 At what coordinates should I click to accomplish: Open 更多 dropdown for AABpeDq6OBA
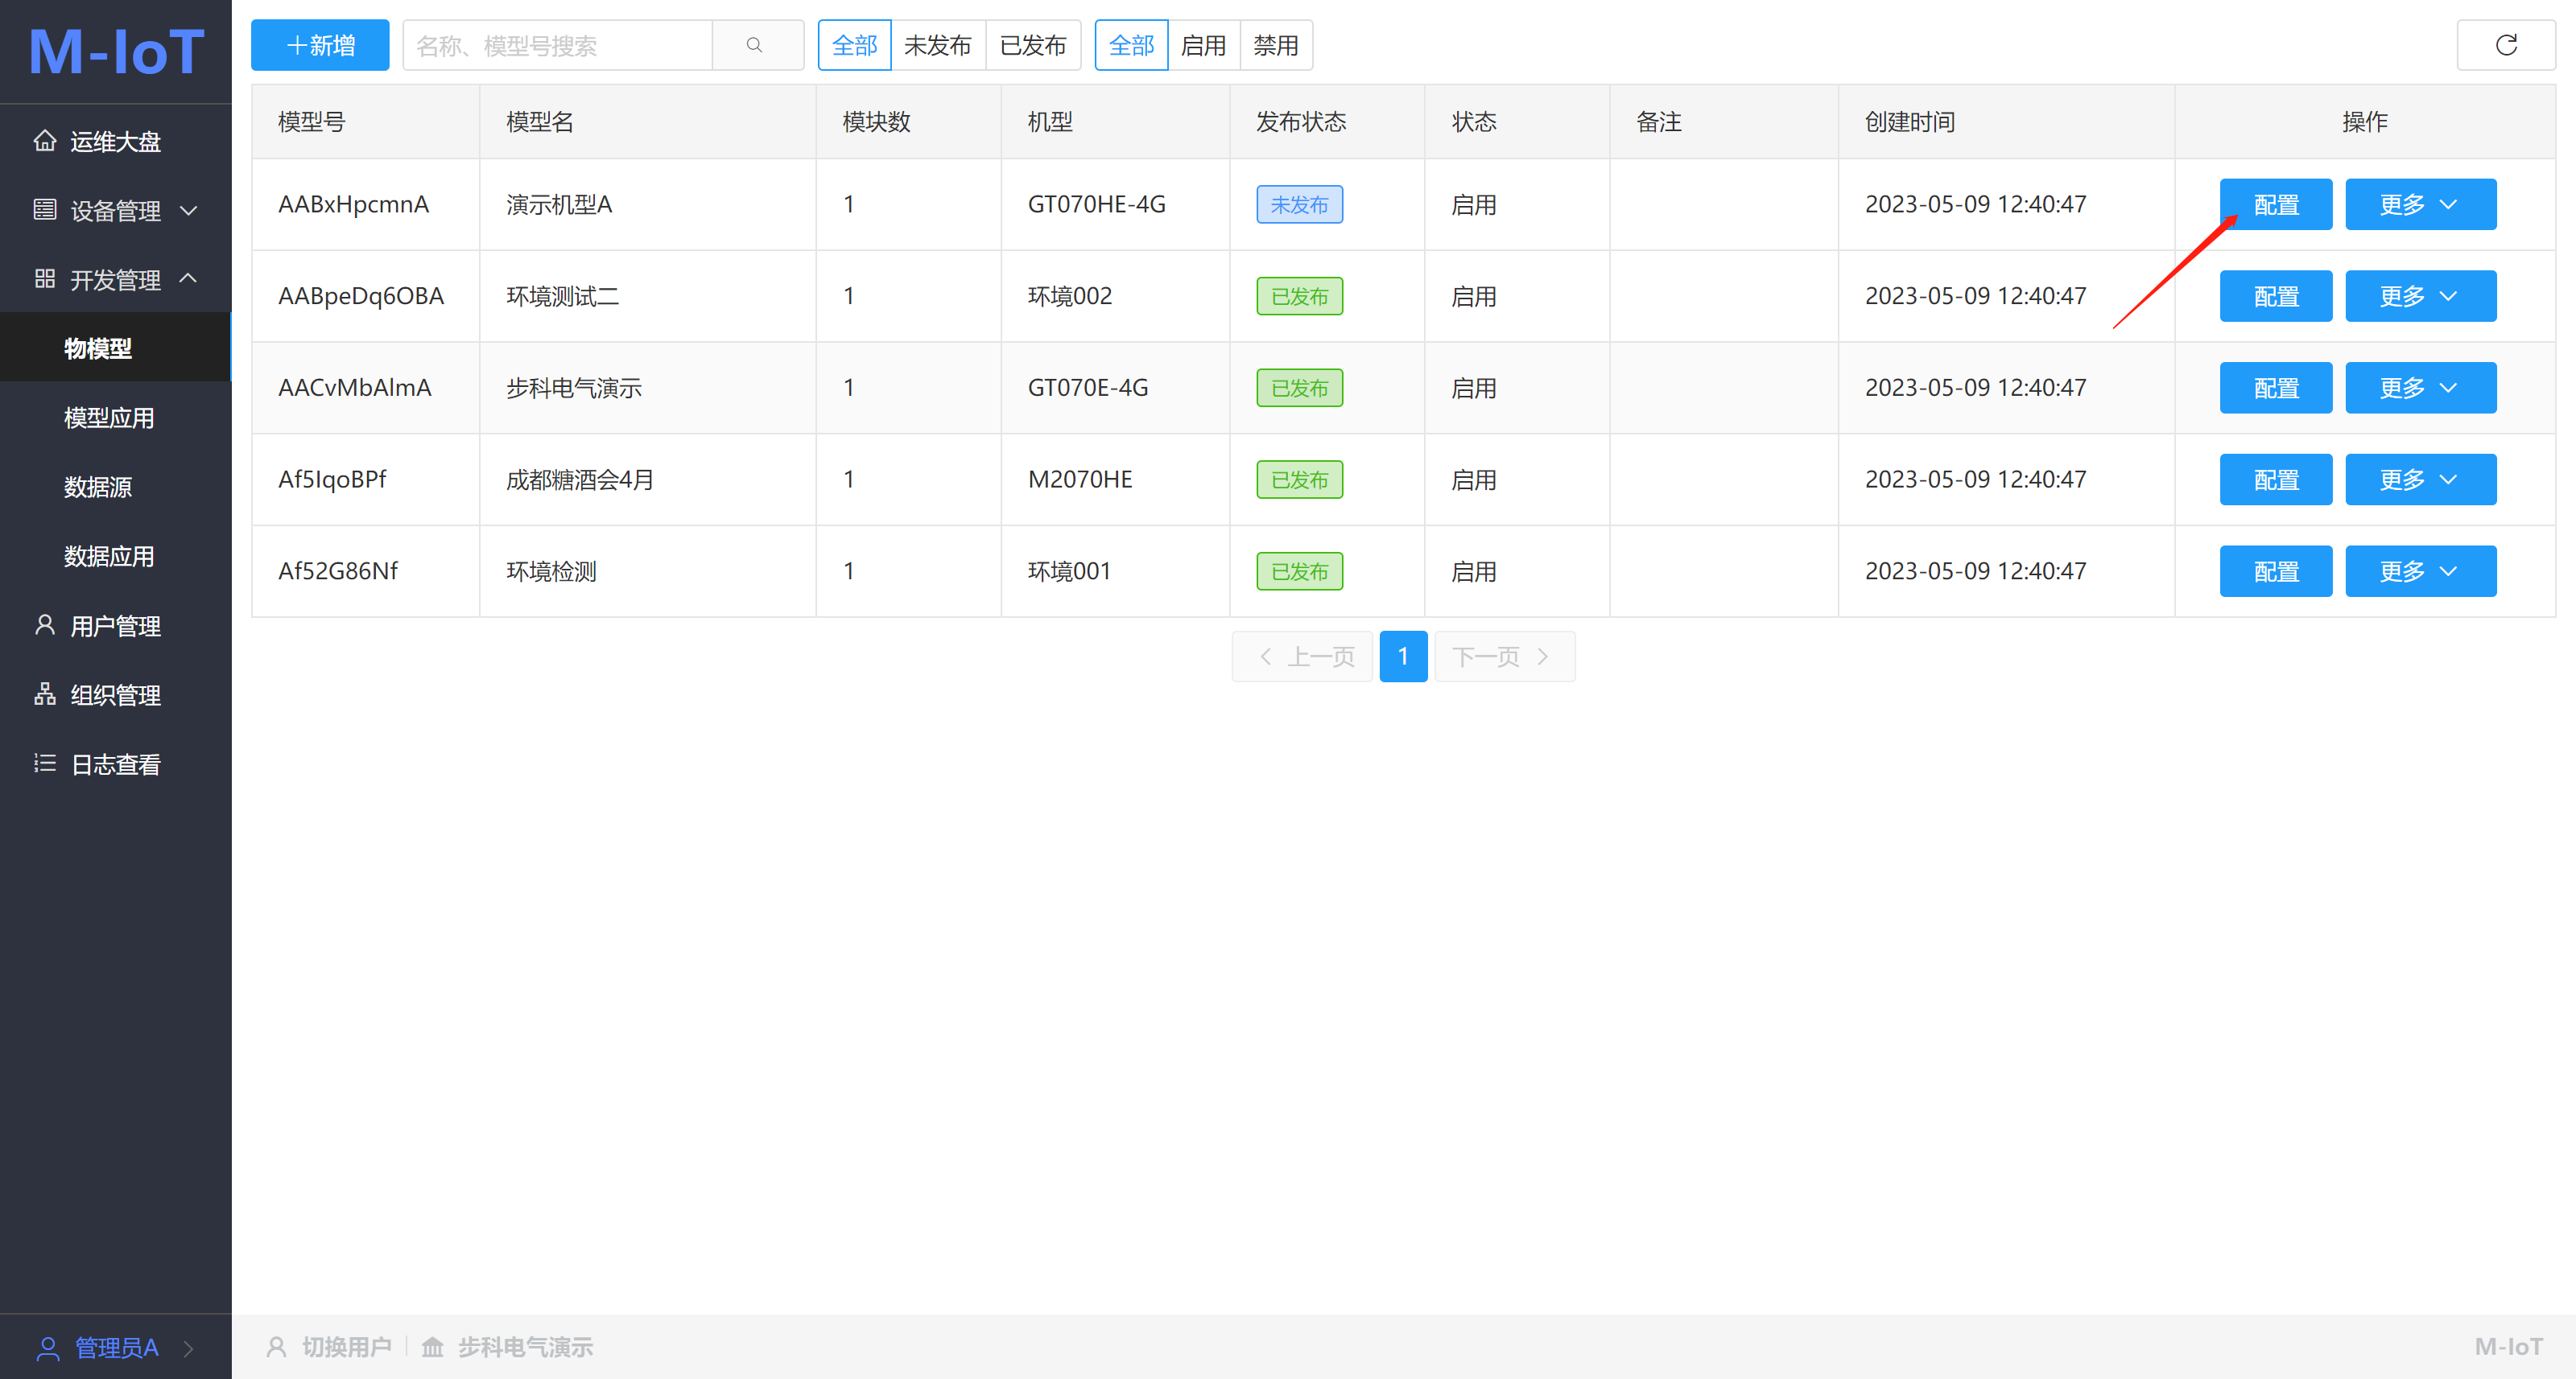click(x=2420, y=296)
